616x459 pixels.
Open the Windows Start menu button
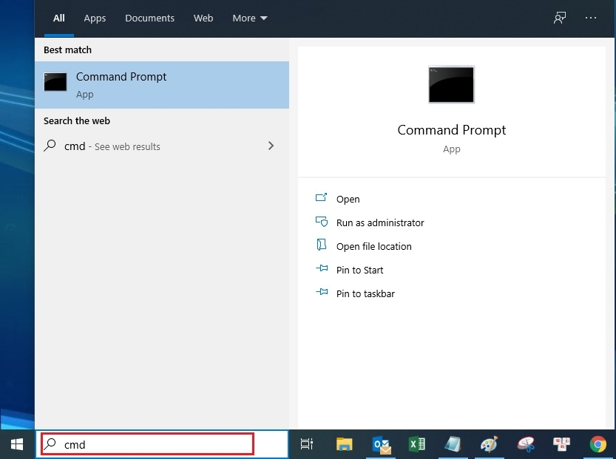click(x=17, y=444)
